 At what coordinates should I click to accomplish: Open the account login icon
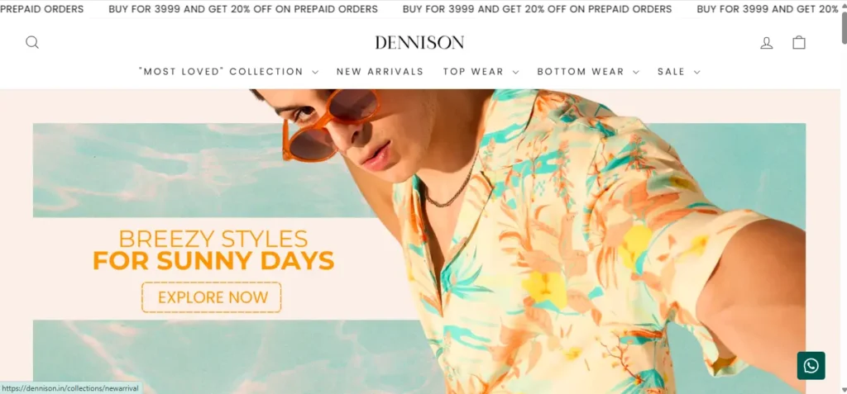[767, 43]
